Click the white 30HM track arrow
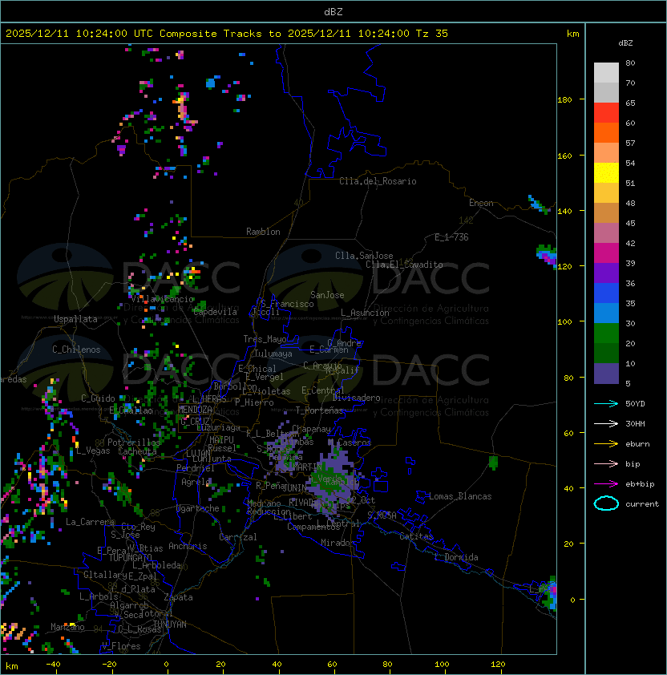 [606, 423]
